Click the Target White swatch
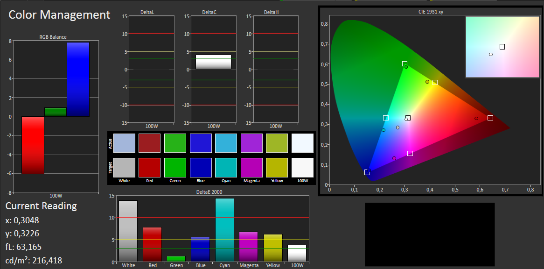Image resolution: width=544 pixels, height=269 pixels. point(124,168)
